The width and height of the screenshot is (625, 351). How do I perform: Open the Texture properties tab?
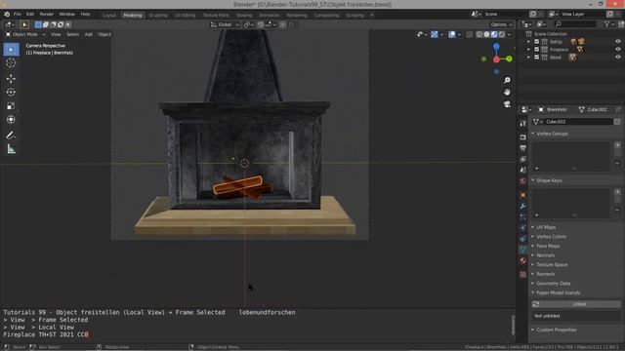tap(523, 274)
